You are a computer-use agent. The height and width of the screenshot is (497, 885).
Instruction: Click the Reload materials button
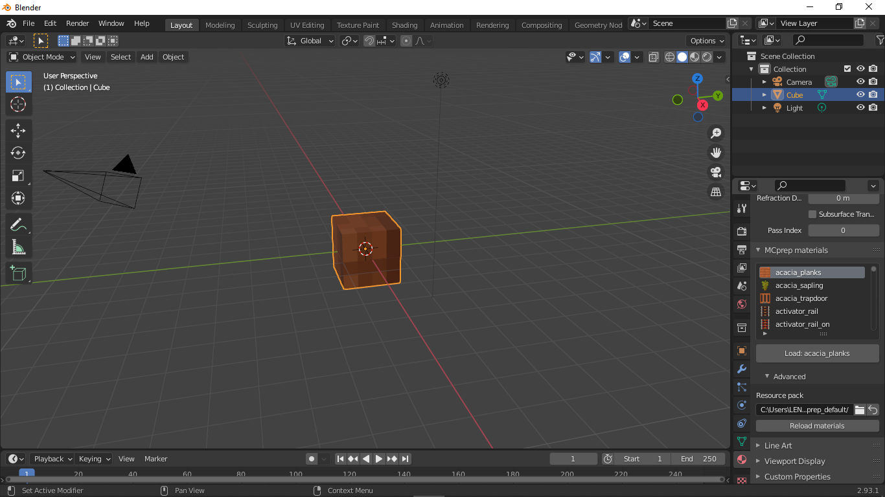[x=817, y=425]
